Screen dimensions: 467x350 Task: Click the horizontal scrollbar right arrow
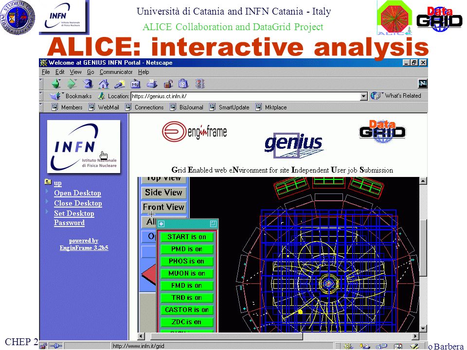click(415, 336)
